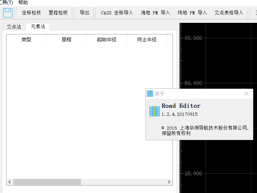Click 坐标检核 toolbar button

coord(31,13)
